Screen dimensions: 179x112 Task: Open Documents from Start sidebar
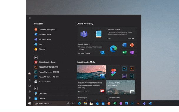29,80
